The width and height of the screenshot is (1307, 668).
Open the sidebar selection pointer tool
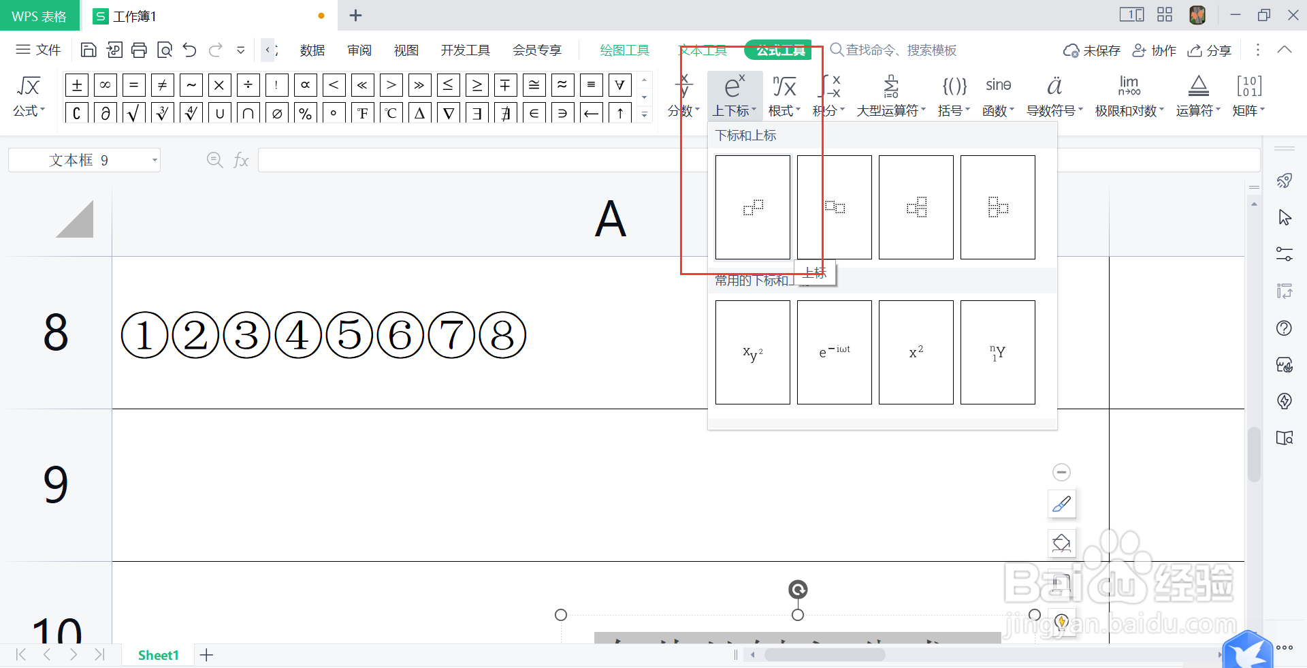click(1285, 217)
